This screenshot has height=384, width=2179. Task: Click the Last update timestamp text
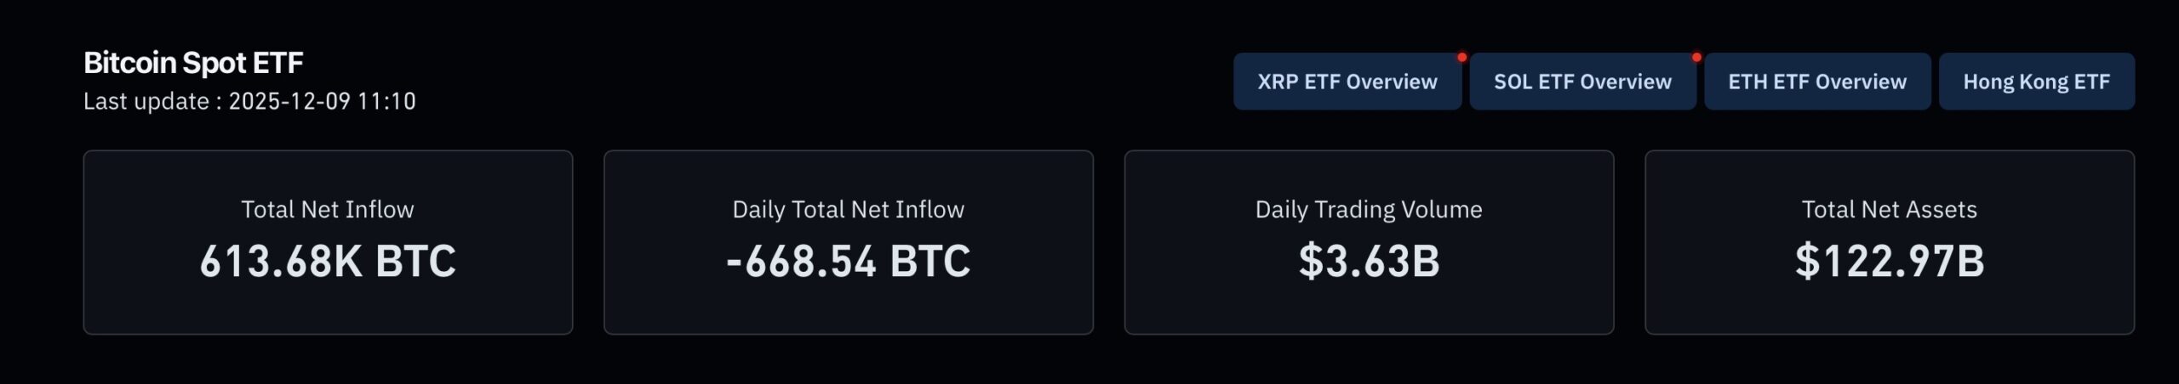click(249, 101)
